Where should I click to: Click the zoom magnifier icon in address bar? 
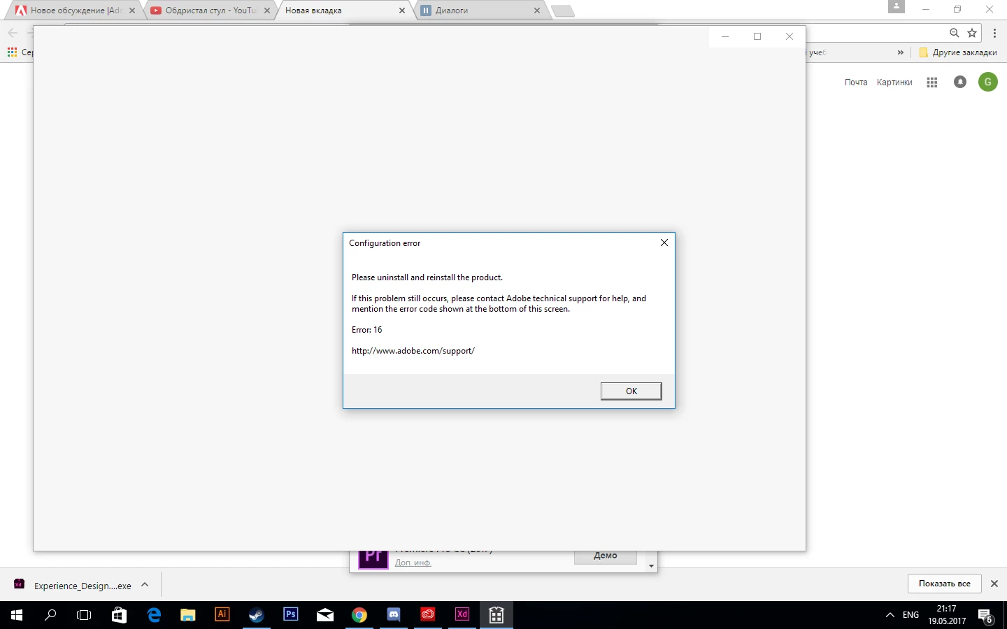pos(955,33)
